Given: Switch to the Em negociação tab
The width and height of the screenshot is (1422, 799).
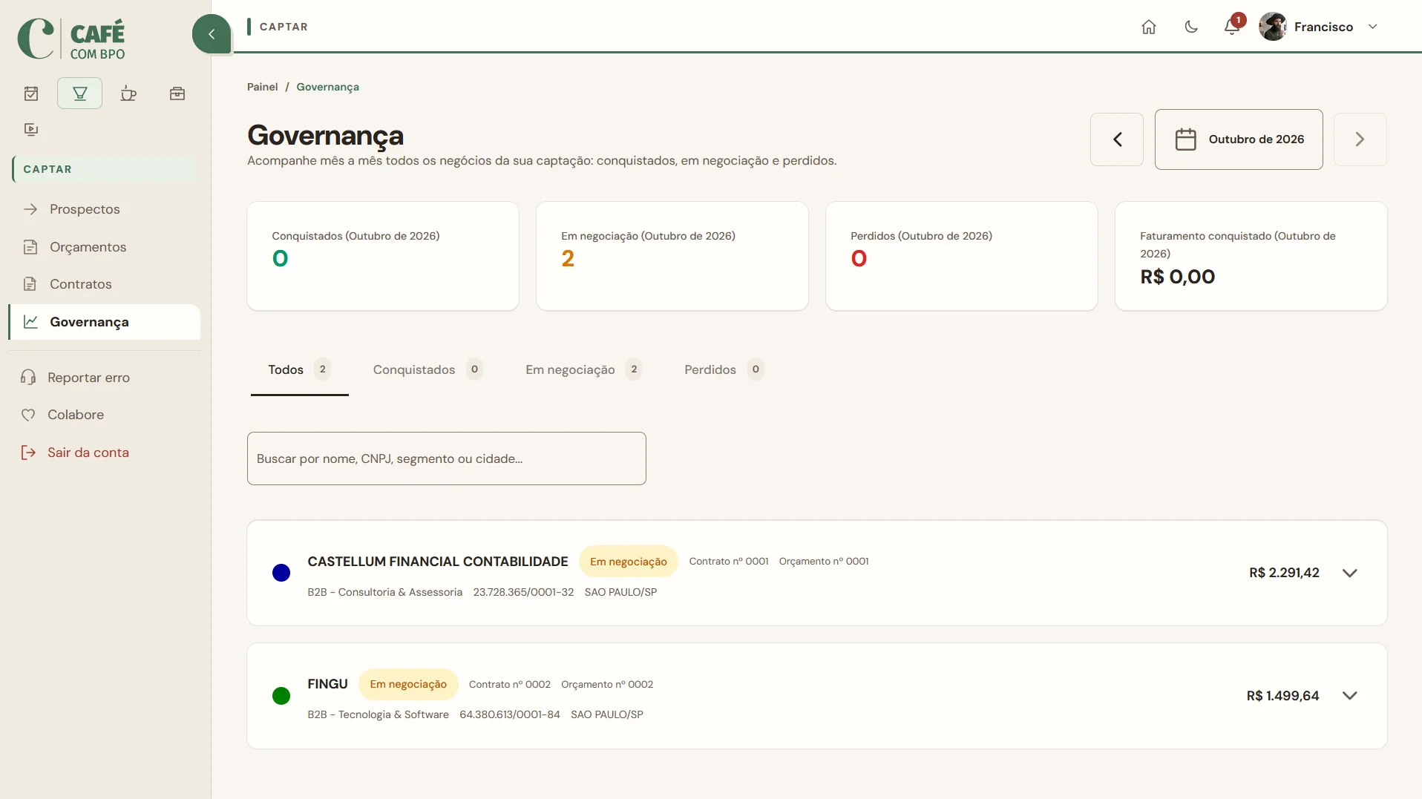Looking at the screenshot, I should click(583, 369).
